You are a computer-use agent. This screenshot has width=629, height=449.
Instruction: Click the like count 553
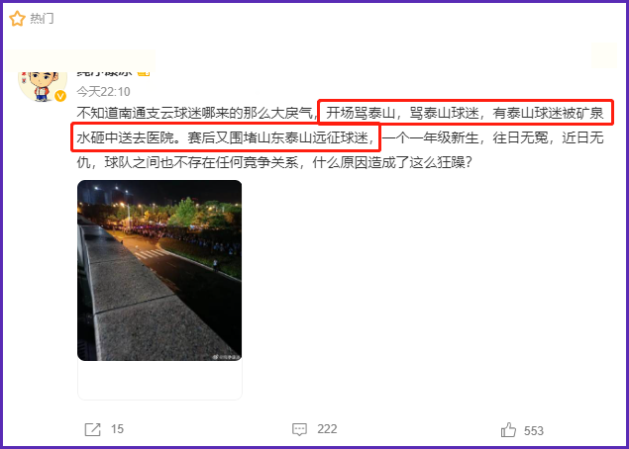(x=534, y=431)
